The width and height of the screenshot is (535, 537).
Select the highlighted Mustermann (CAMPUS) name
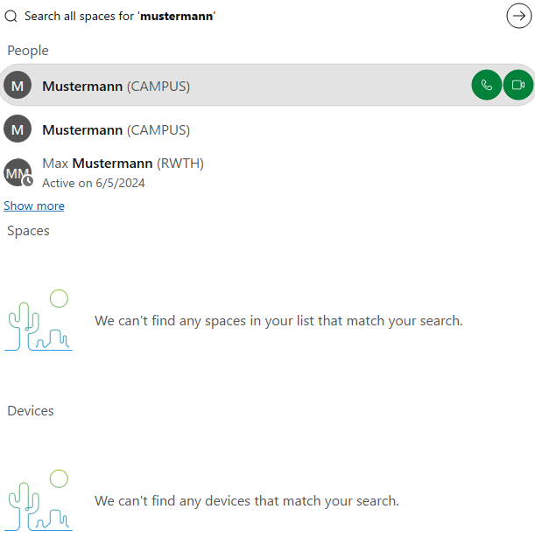116,86
